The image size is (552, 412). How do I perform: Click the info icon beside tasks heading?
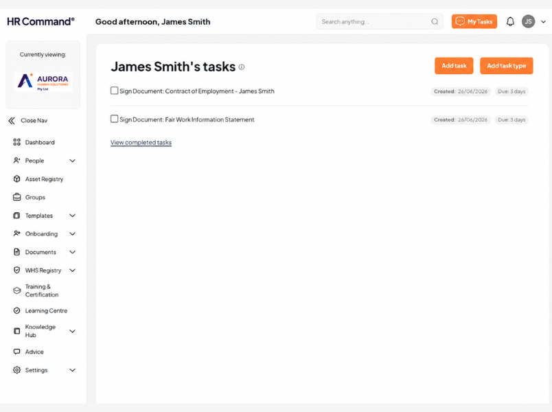242,67
